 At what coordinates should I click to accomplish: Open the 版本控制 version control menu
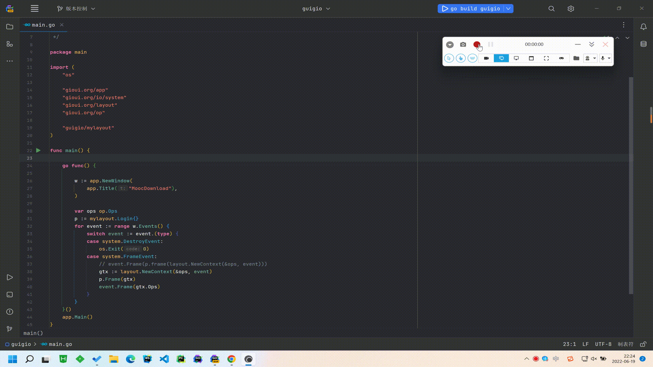[x=76, y=8]
